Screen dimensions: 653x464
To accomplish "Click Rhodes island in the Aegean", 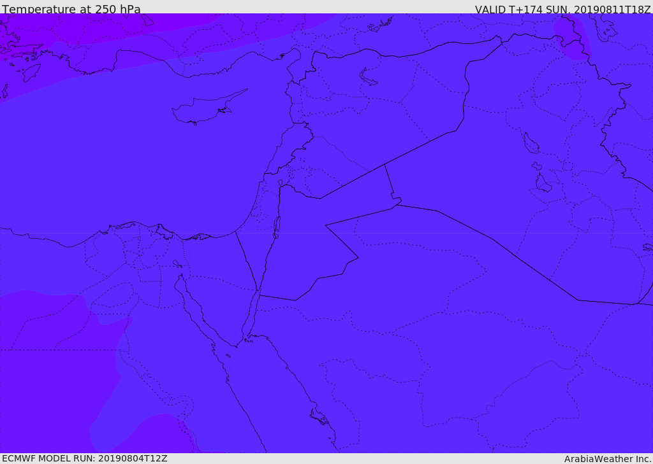I will (32, 72).
